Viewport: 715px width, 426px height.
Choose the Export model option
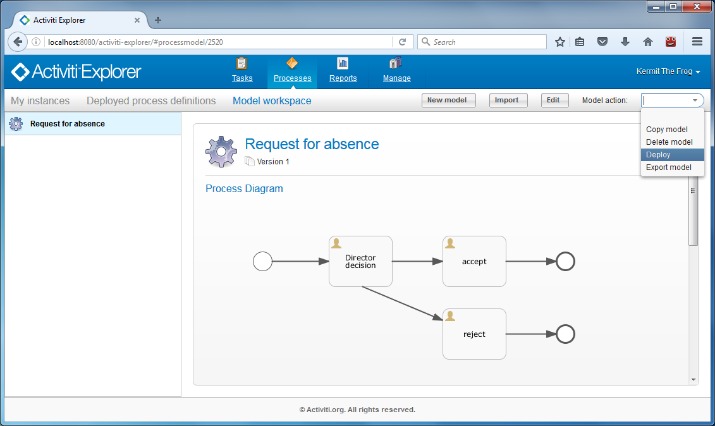click(668, 167)
